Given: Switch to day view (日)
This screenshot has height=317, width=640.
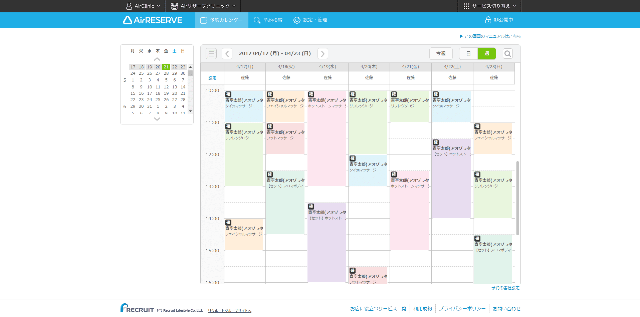Looking at the screenshot, I should click(468, 54).
